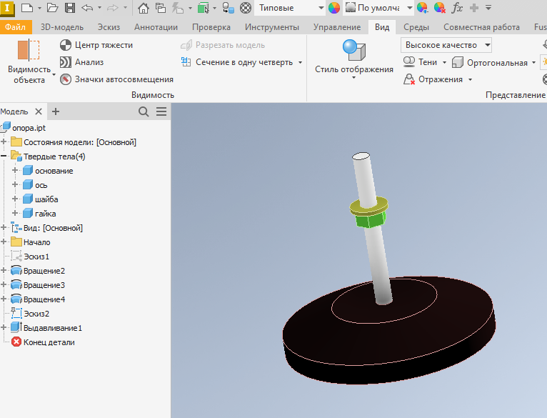Open the По умолчанию appearance dropdown
The height and width of the screenshot is (418, 547).
coord(379,8)
